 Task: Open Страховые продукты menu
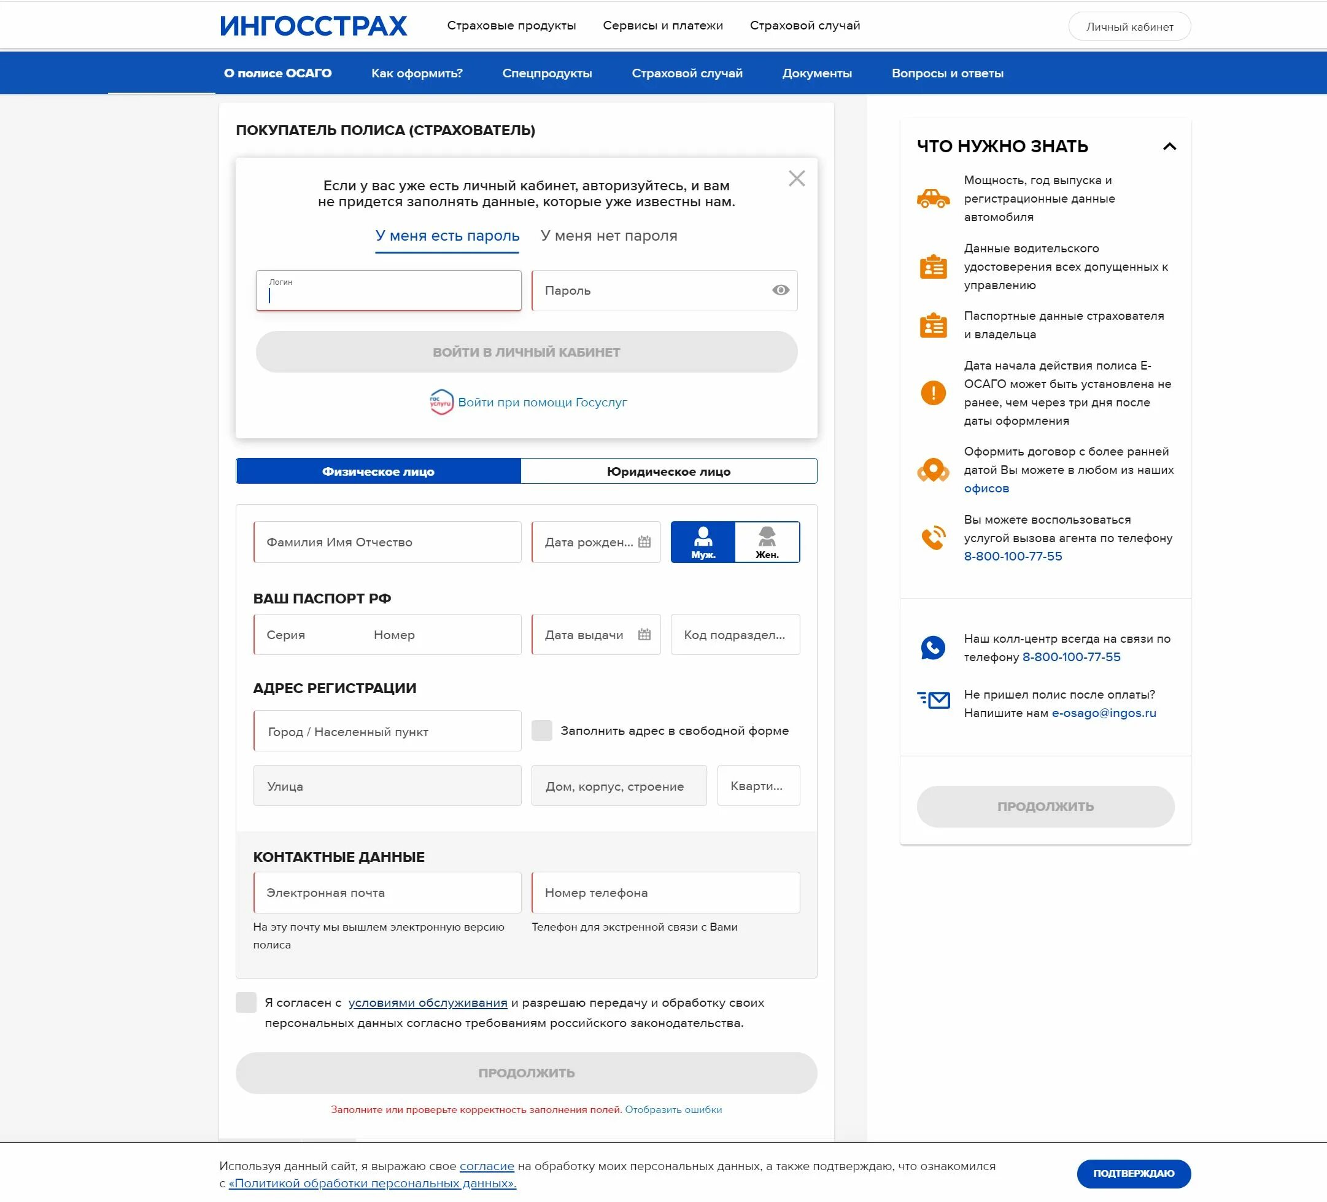tap(511, 26)
